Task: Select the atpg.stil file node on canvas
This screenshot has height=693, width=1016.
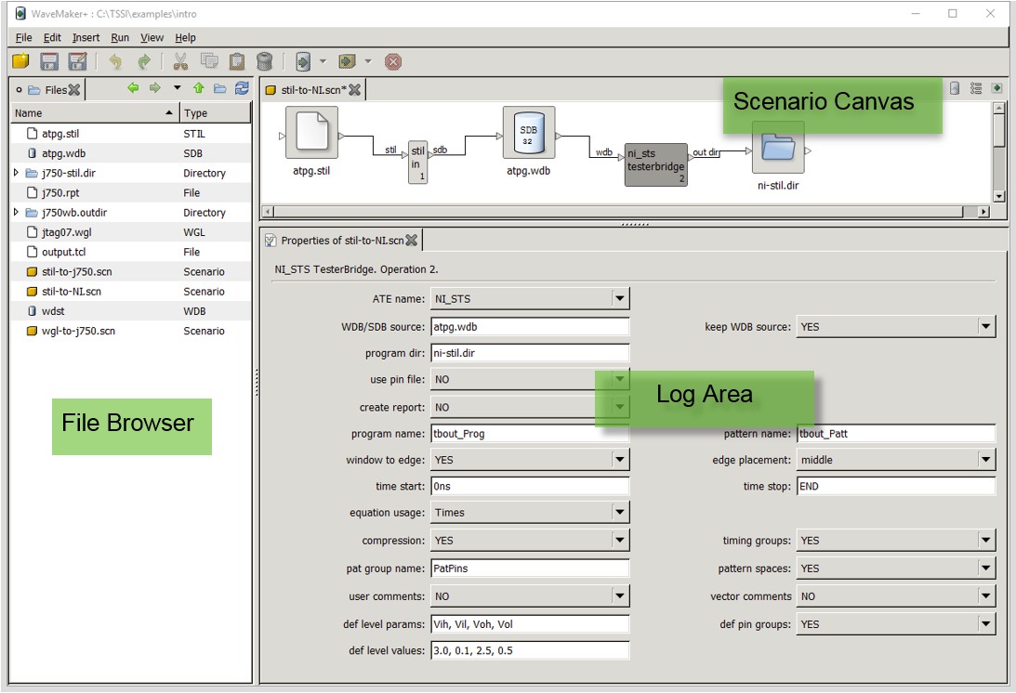Action: coord(311,133)
